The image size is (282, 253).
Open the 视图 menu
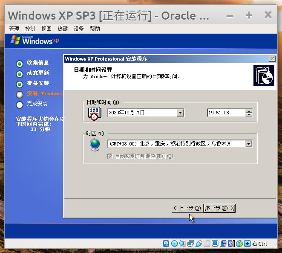tap(46, 29)
